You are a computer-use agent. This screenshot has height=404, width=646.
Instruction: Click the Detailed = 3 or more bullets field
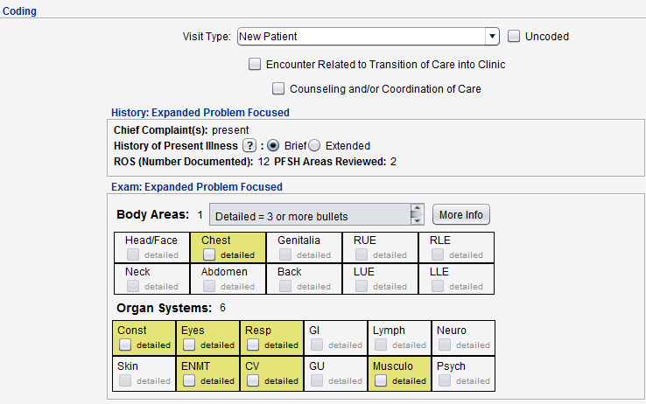(x=306, y=215)
